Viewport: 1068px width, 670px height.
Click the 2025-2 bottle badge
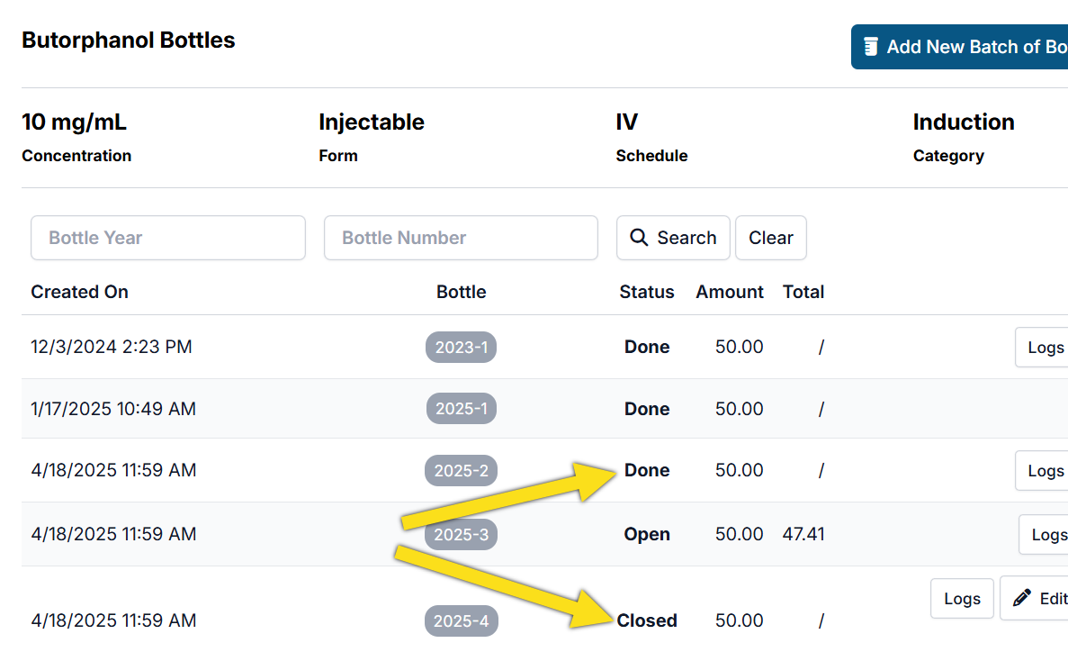point(461,471)
